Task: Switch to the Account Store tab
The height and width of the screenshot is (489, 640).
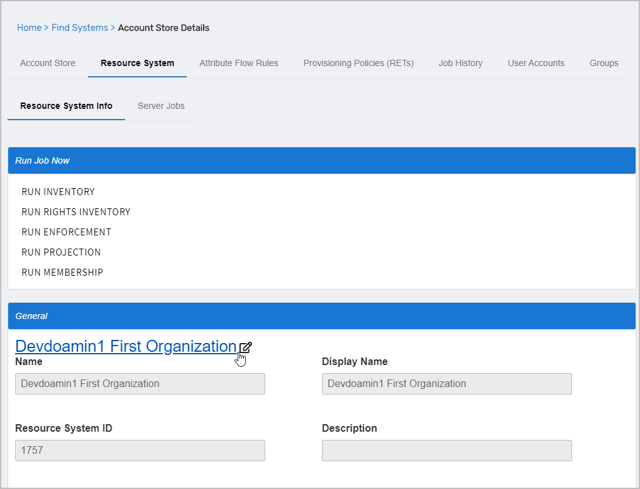Action: tap(48, 63)
